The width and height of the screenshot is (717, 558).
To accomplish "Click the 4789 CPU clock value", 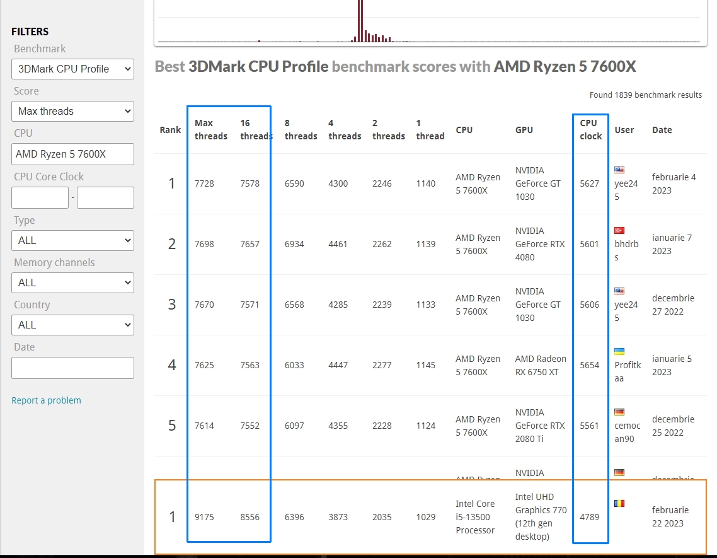I will (x=590, y=517).
